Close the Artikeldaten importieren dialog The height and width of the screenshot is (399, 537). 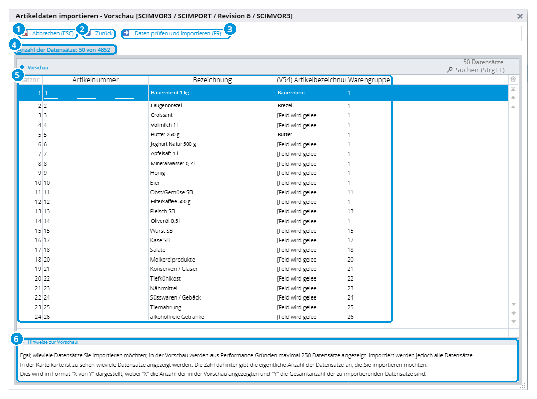point(520,16)
